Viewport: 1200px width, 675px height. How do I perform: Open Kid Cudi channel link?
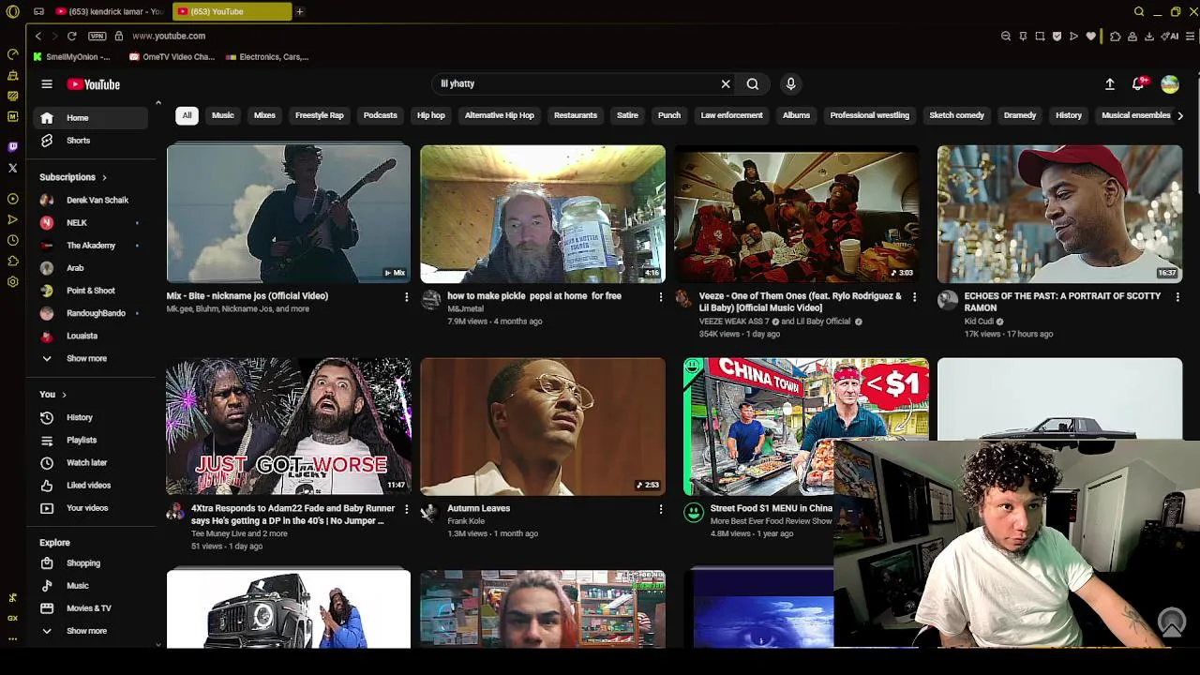click(978, 322)
